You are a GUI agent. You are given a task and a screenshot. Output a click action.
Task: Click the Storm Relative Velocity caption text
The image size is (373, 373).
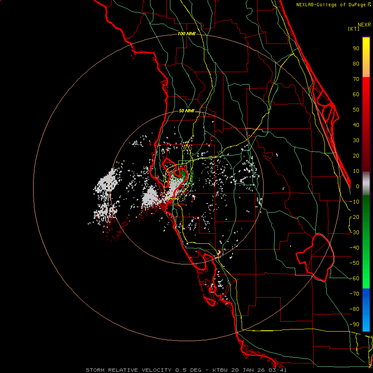click(x=186, y=370)
